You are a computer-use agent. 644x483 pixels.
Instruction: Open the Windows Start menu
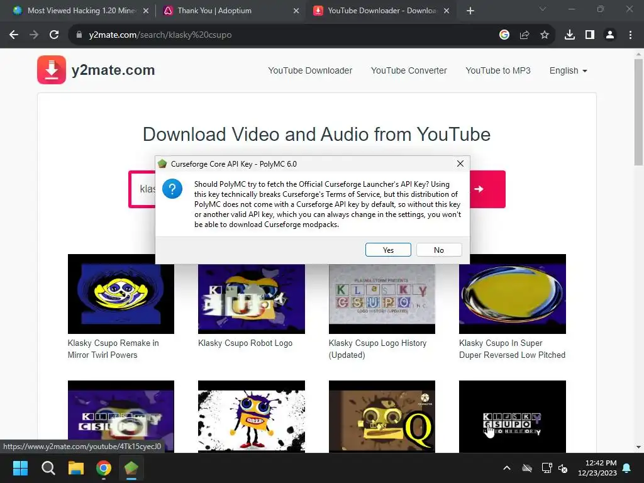coord(20,468)
